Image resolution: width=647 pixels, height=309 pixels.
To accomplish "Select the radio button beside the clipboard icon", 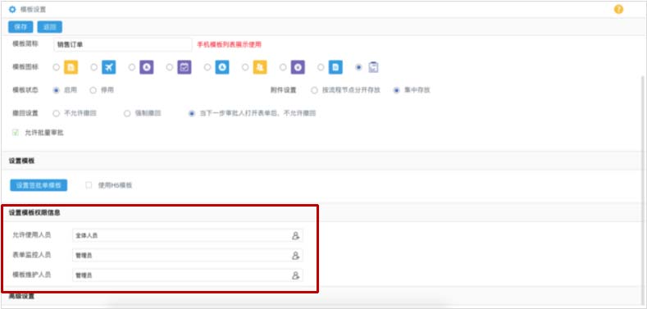I will pos(358,67).
